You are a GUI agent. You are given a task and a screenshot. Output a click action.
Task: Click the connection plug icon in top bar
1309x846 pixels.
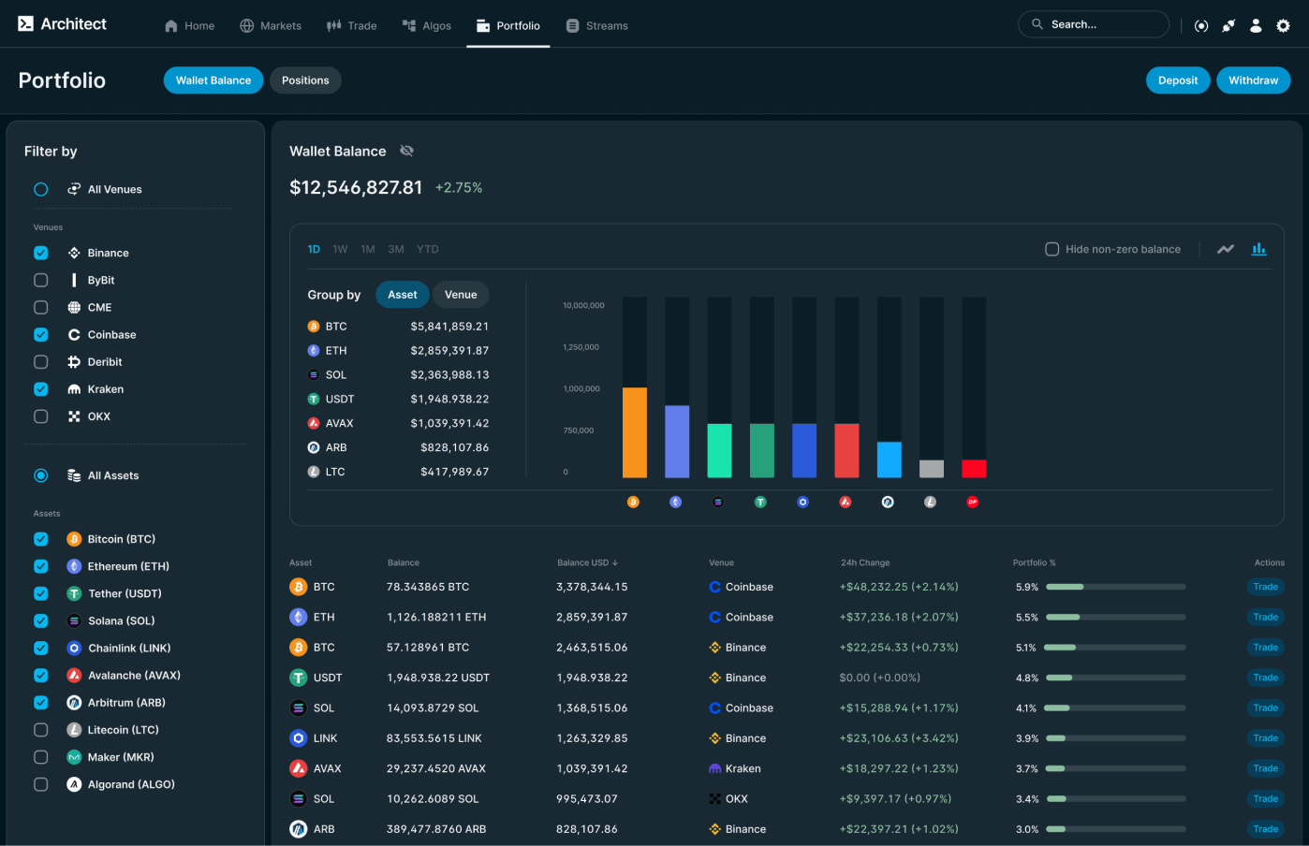[x=1228, y=25]
